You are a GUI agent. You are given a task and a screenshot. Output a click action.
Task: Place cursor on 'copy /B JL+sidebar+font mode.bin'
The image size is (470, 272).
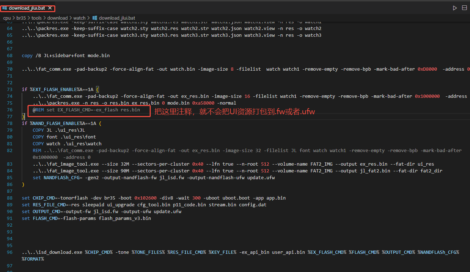click(66, 56)
